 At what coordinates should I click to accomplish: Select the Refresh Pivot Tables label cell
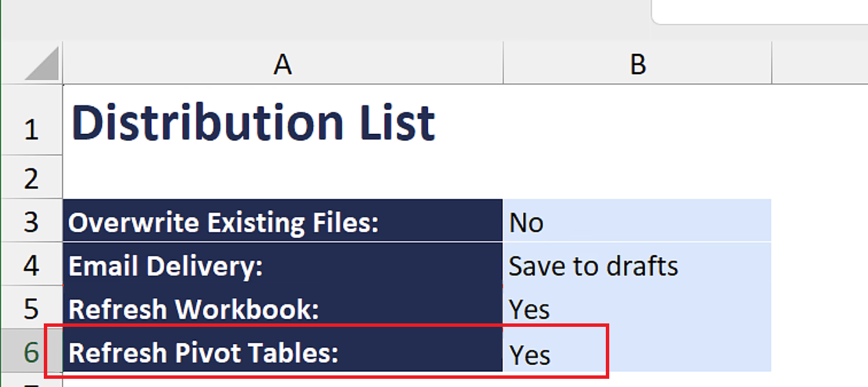click(282, 350)
